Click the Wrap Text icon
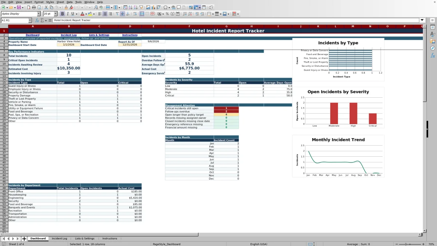 coord(135,14)
